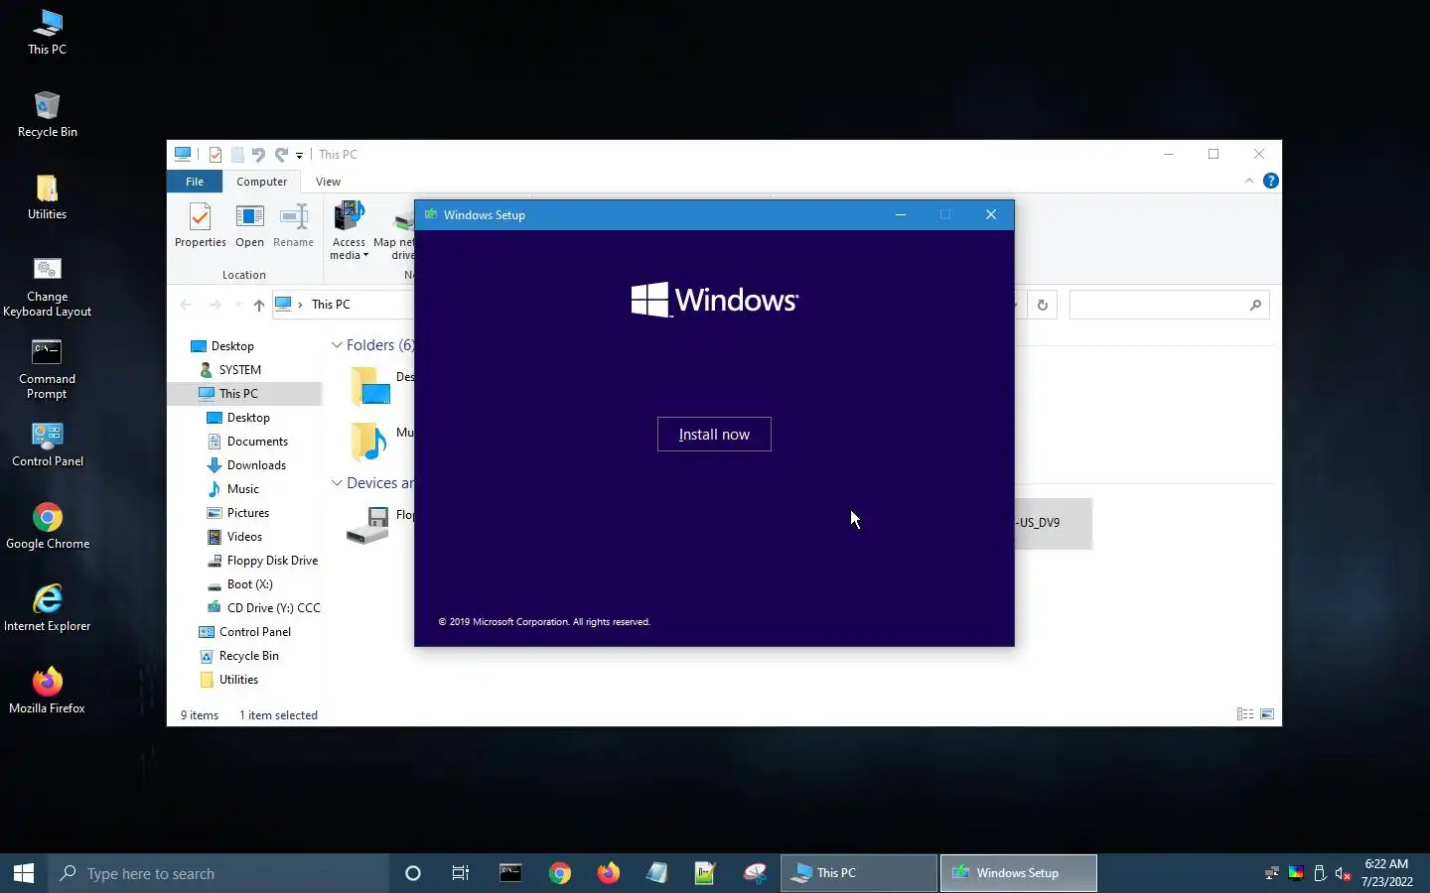Screen dimensions: 1430x893
Task: Select Music in navigation pane
Action: pos(242,489)
